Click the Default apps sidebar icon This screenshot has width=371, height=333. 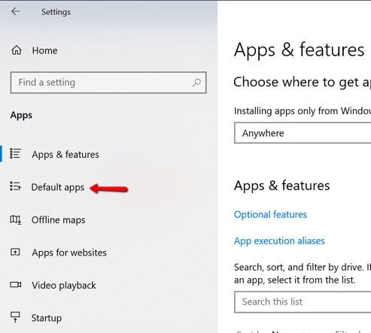[15, 186]
